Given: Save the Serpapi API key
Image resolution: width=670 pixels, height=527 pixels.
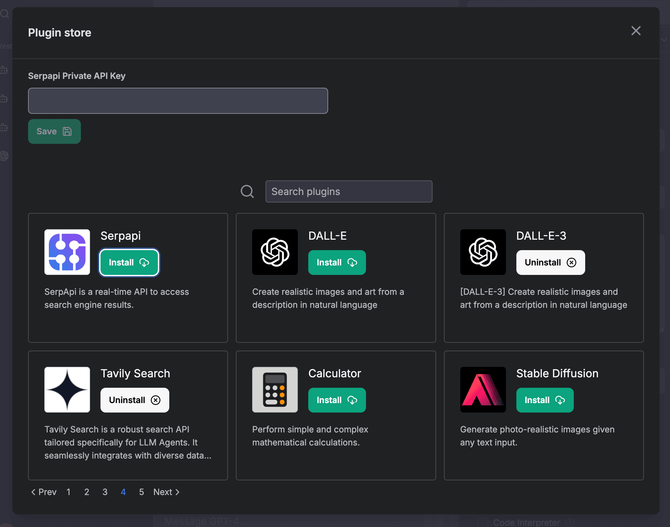Looking at the screenshot, I should tap(54, 131).
